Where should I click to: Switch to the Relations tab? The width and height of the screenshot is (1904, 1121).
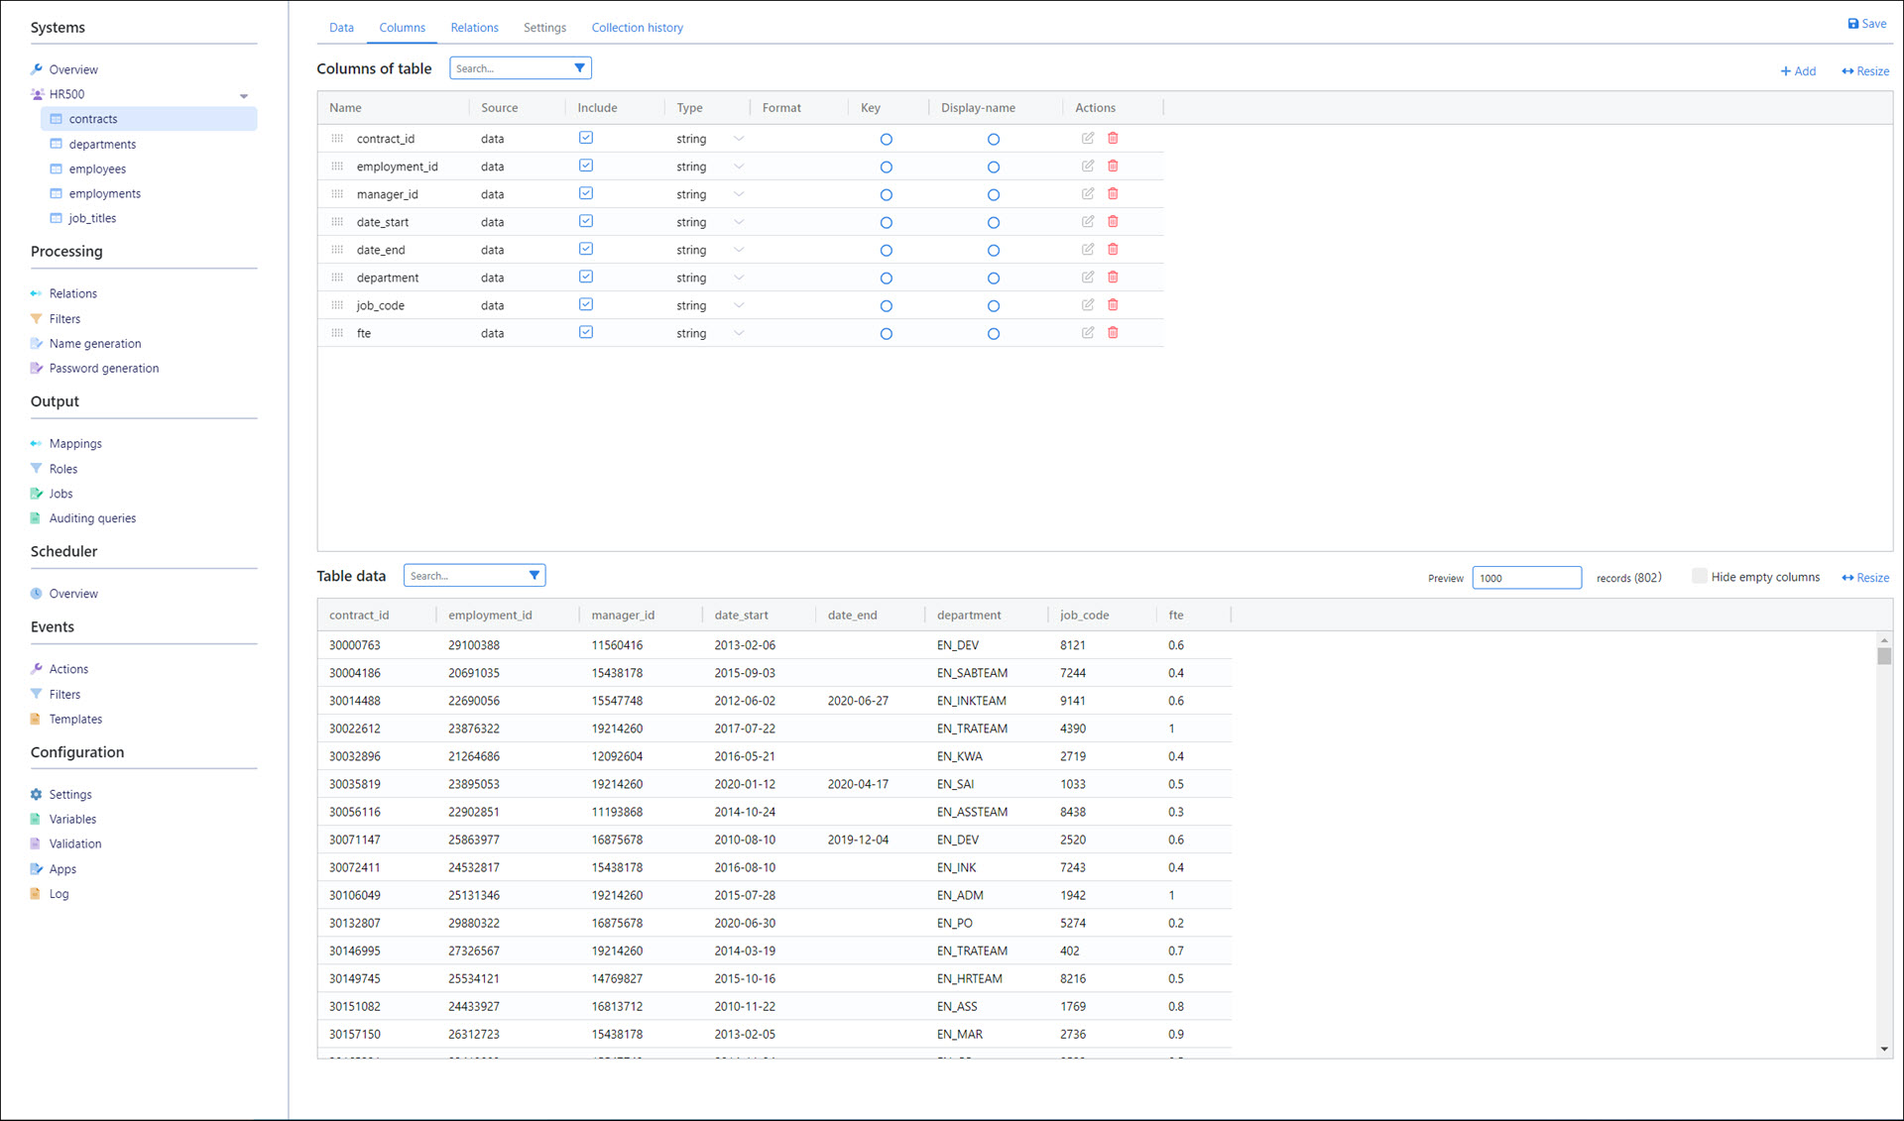click(x=474, y=28)
